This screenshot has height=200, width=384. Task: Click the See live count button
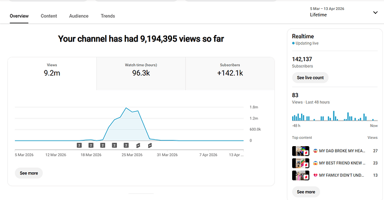[x=310, y=78]
